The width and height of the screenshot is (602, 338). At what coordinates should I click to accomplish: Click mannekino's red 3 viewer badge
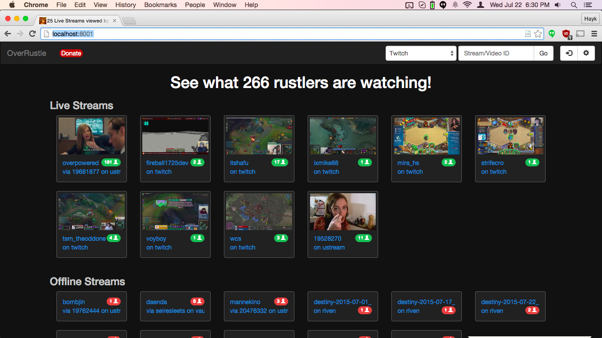(281, 301)
